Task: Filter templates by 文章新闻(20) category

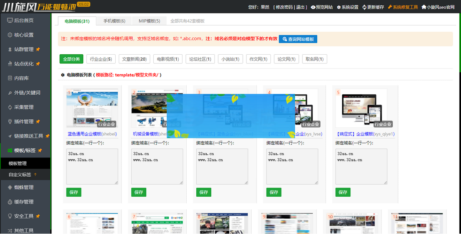Action: tap(134, 59)
